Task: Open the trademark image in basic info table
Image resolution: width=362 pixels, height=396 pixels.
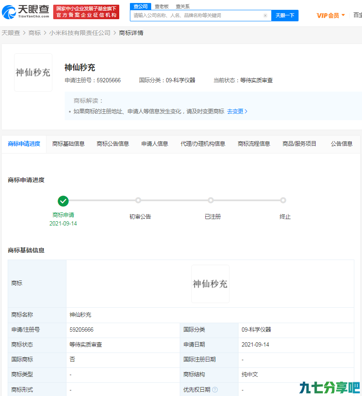Action: point(210,284)
